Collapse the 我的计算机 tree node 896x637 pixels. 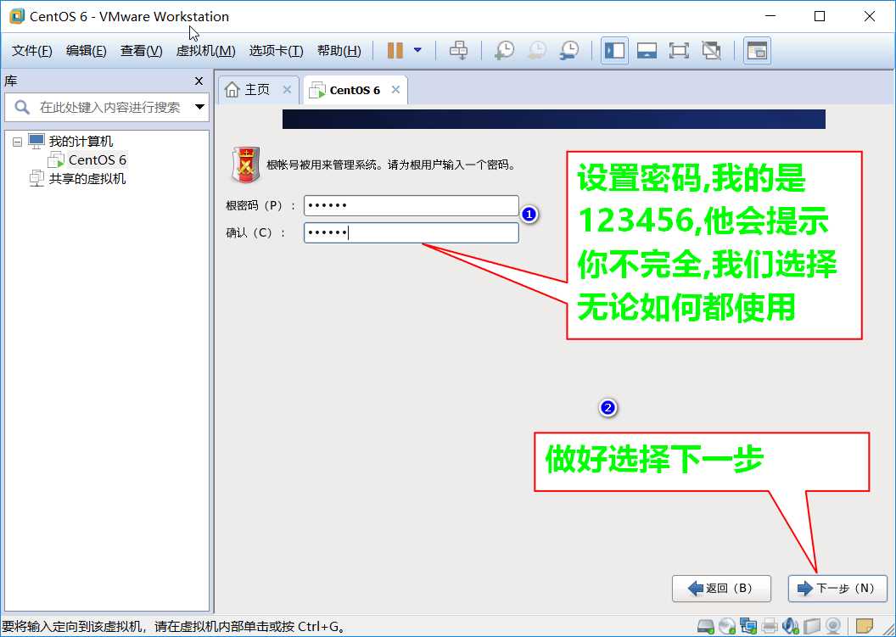pyautogui.click(x=17, y=142)
